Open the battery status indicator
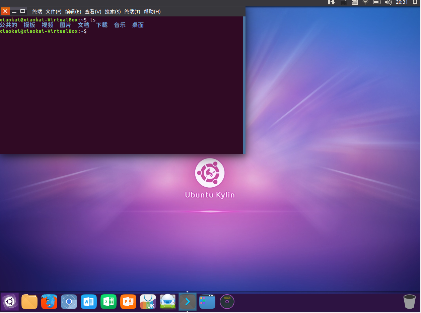421x313 pixels. tap(377, 2)
